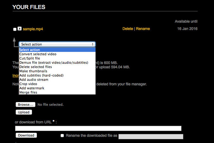214x143 pixels.
Task: Choose Convert selected video option
Action: tap(37, 54)
